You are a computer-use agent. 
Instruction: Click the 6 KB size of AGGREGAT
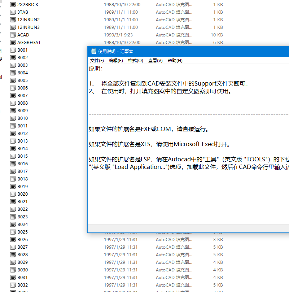(218, 43)
